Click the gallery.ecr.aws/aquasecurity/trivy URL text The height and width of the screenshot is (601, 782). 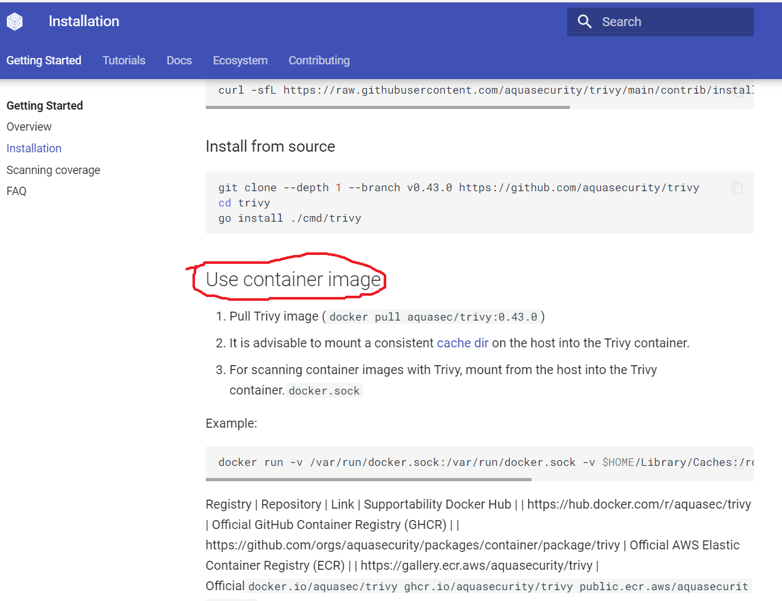477,565
